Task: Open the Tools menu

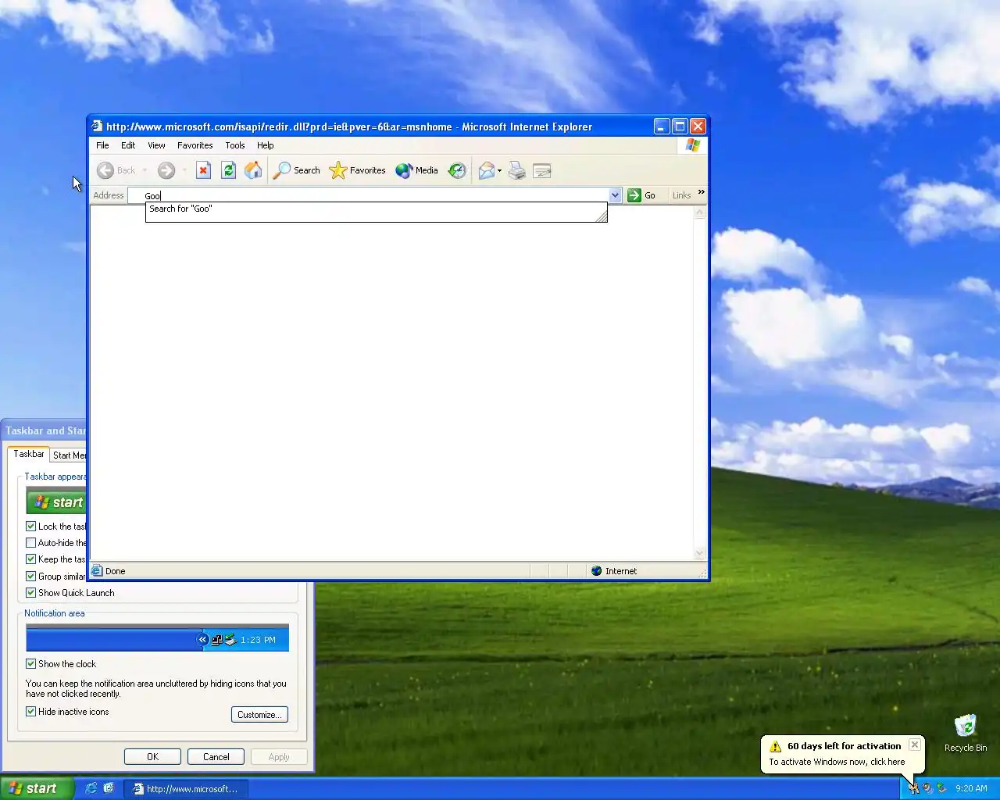Action: pos(234,145)
